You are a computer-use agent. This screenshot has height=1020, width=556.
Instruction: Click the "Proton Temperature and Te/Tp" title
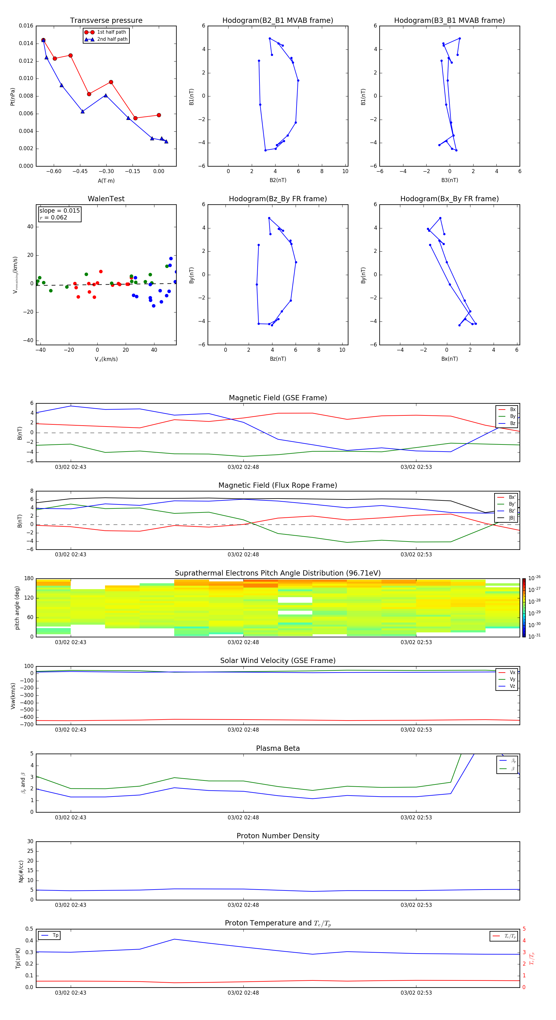click(x=278, y=923)
